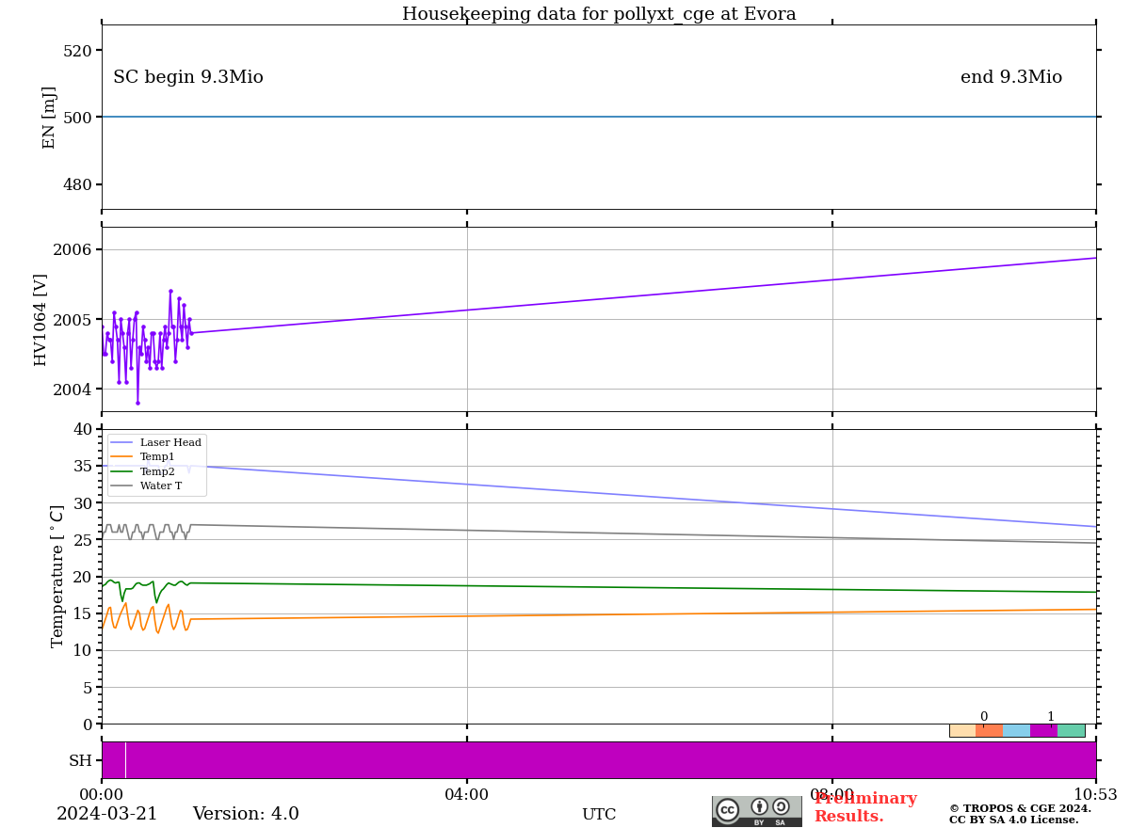The image size is (1130, 828).
Task: Select the peach swatch in the colorbar
Action: click(x=962, y=730)
